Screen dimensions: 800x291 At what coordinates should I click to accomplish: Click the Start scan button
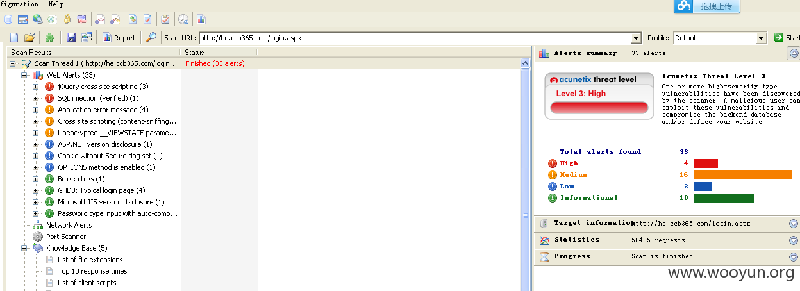coord(787,38)
